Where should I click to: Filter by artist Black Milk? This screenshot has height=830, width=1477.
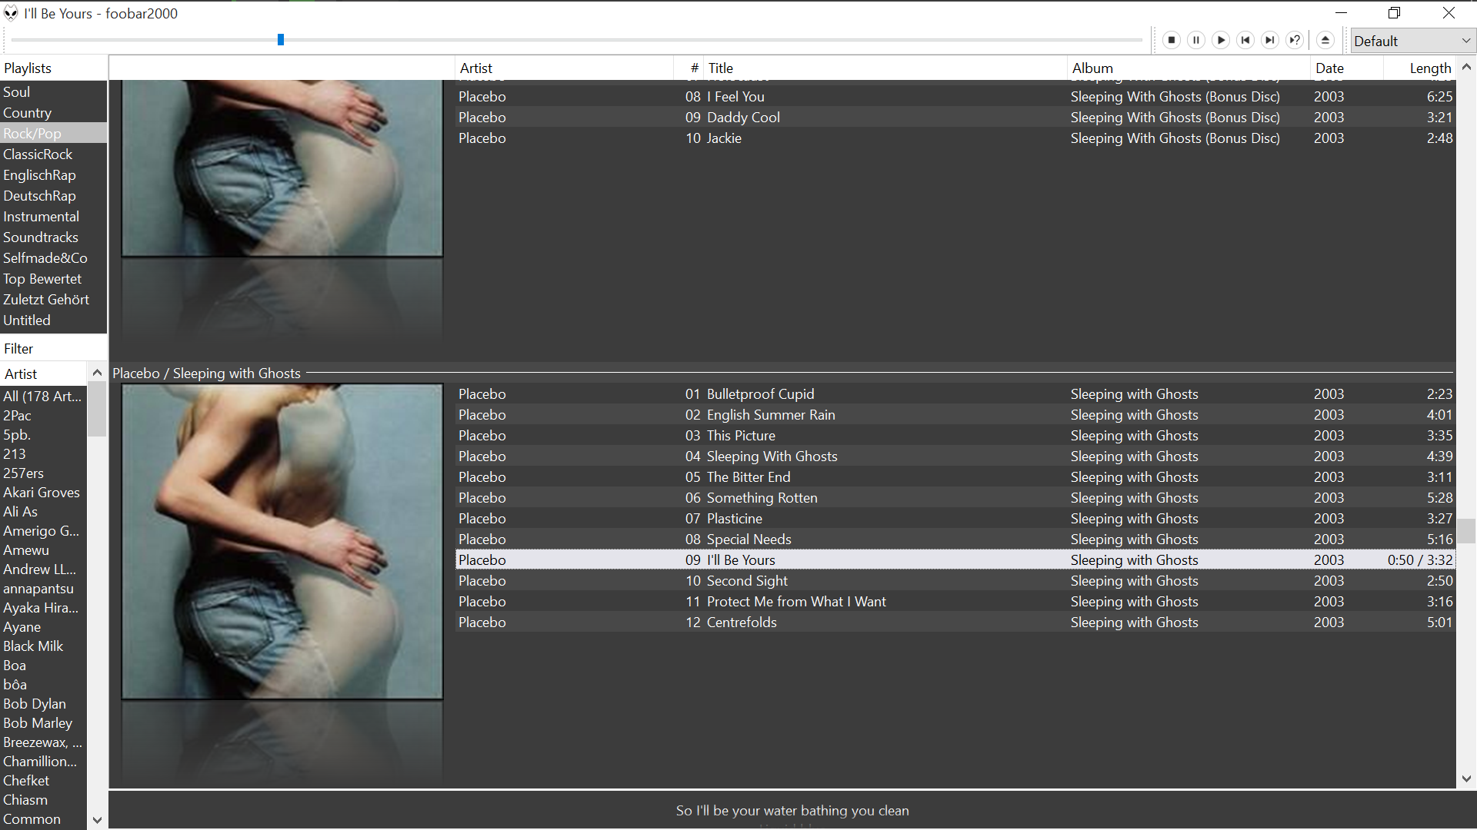pos(43,646)
